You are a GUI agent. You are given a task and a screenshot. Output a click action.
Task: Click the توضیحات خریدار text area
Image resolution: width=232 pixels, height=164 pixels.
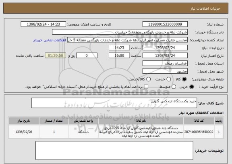pos(114,151)
